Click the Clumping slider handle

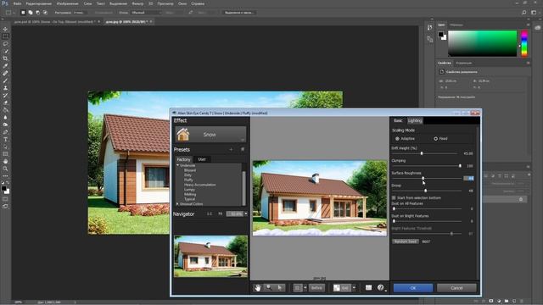[460, 166]
